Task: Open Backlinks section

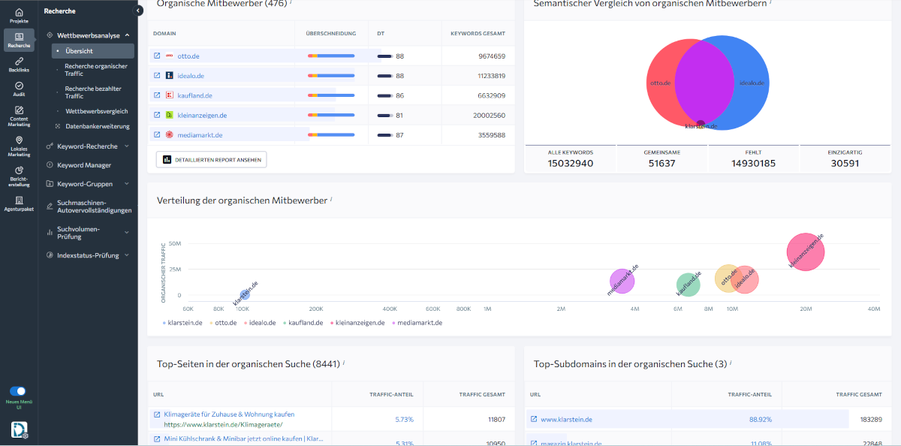Action: pos(19,64)
